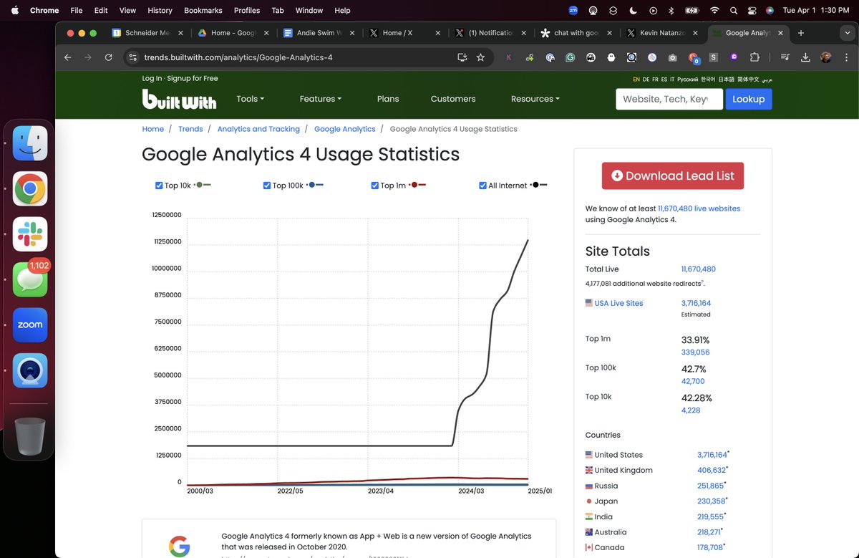Open the USA Live Sites link
This screenshot has width=859, height=558.
618,303
